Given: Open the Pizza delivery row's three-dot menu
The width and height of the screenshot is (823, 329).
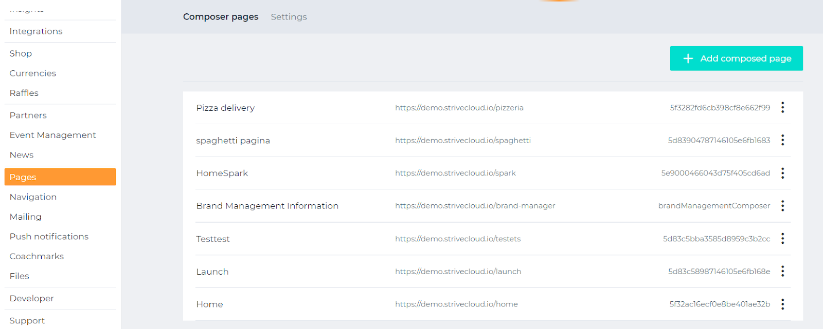Looking at the screenshot, I should pos(782,107).
